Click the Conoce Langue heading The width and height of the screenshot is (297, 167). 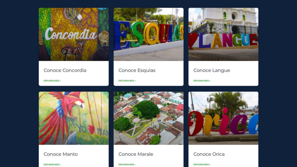pos(212,70)
